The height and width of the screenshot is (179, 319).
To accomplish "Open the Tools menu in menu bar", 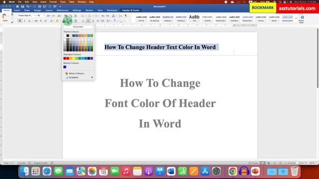I will [63, 2].
